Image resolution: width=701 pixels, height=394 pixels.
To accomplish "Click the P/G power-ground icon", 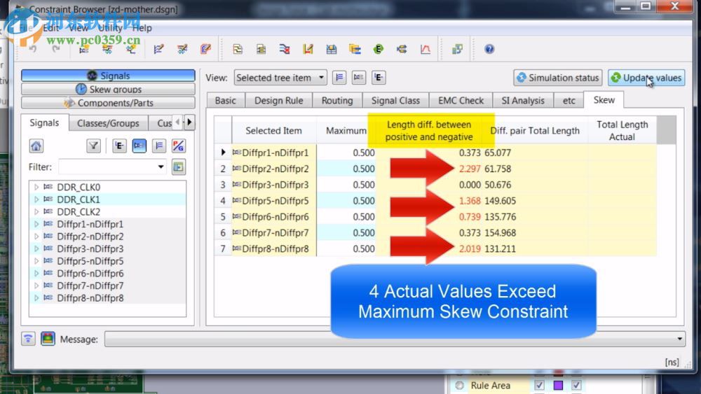I will 178,146.
